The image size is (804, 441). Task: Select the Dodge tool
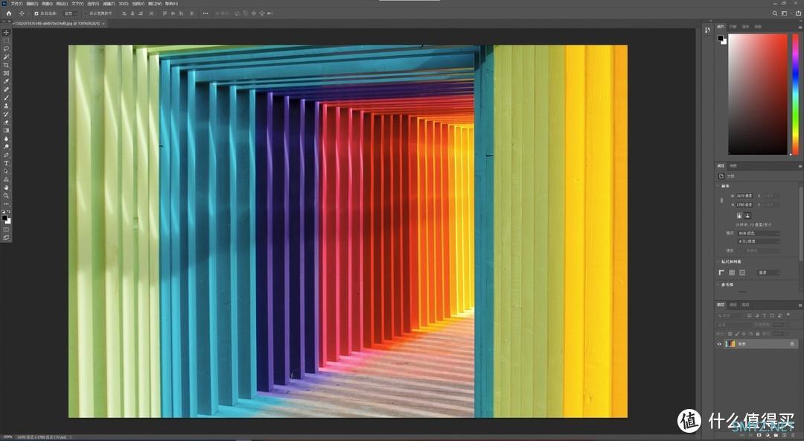point(7,147)
